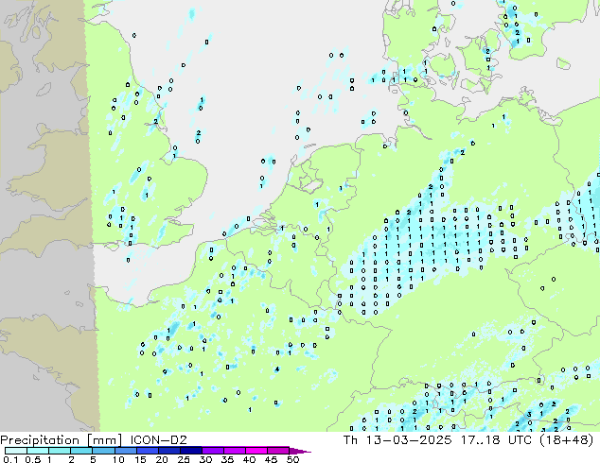Select the 35–40 mm legend color swatch
The width and height of the screenshot is (600, 463).
click(235, 451)
